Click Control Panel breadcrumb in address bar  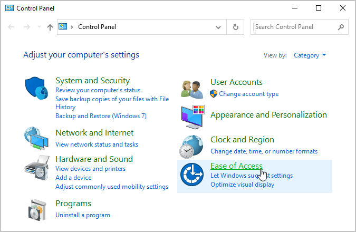(x=97, y=27)
